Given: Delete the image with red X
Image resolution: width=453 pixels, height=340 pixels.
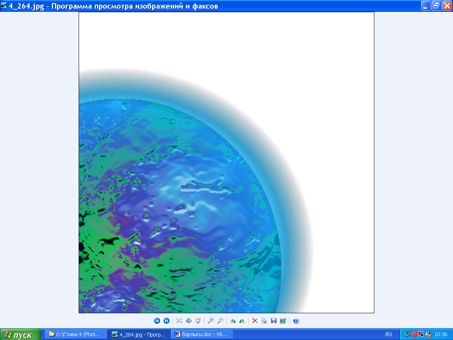Looking at the screenshot, I should pos(255,321).
